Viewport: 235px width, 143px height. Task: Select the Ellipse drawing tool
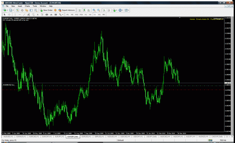point(47,15)
